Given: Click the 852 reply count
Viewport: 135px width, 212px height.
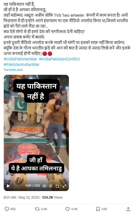Looking at the screenshot, I should 13,209.
